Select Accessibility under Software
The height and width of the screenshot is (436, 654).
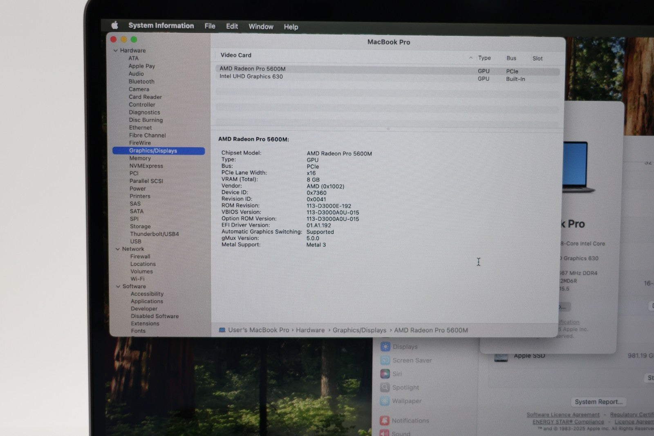pyautogui.click(x=147, y=294)
